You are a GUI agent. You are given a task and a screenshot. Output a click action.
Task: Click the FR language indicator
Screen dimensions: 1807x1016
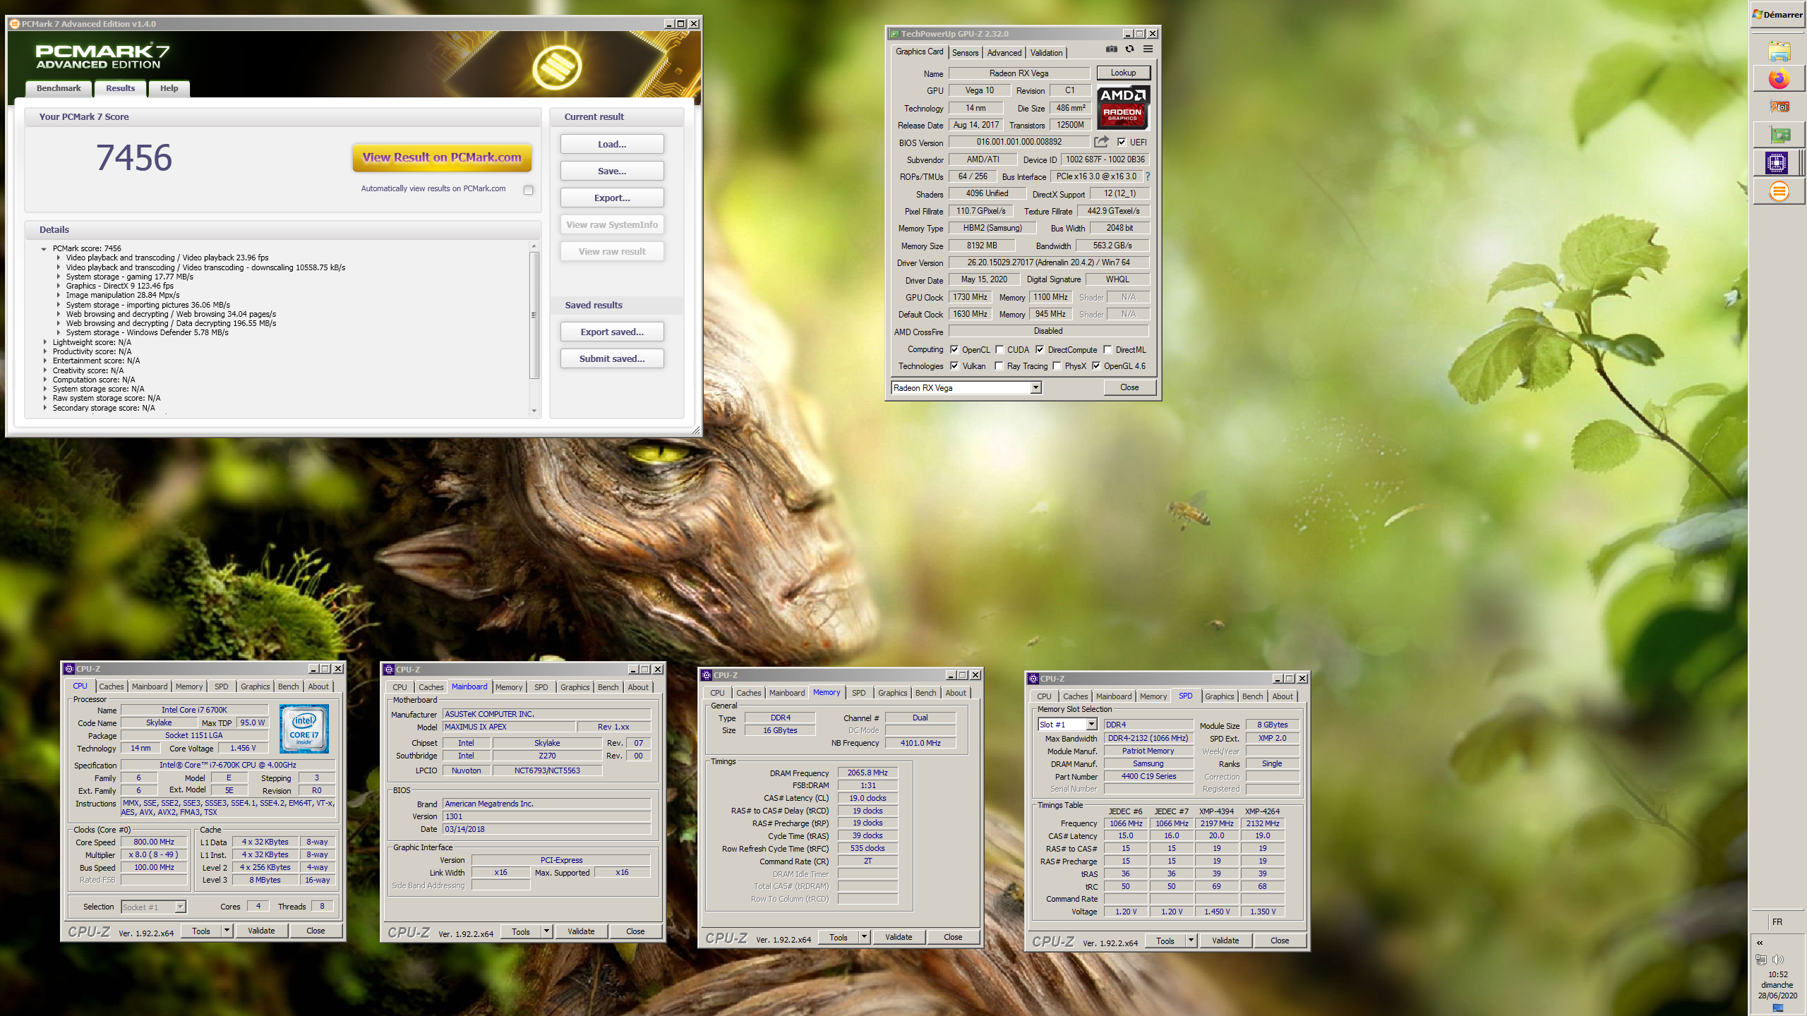tap(1777, 921)
